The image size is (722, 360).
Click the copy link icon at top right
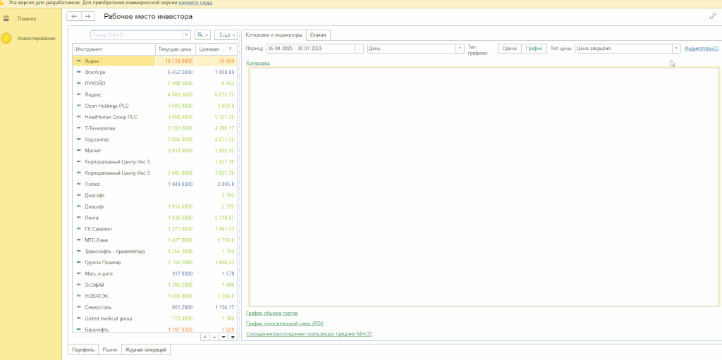point(713,16)
